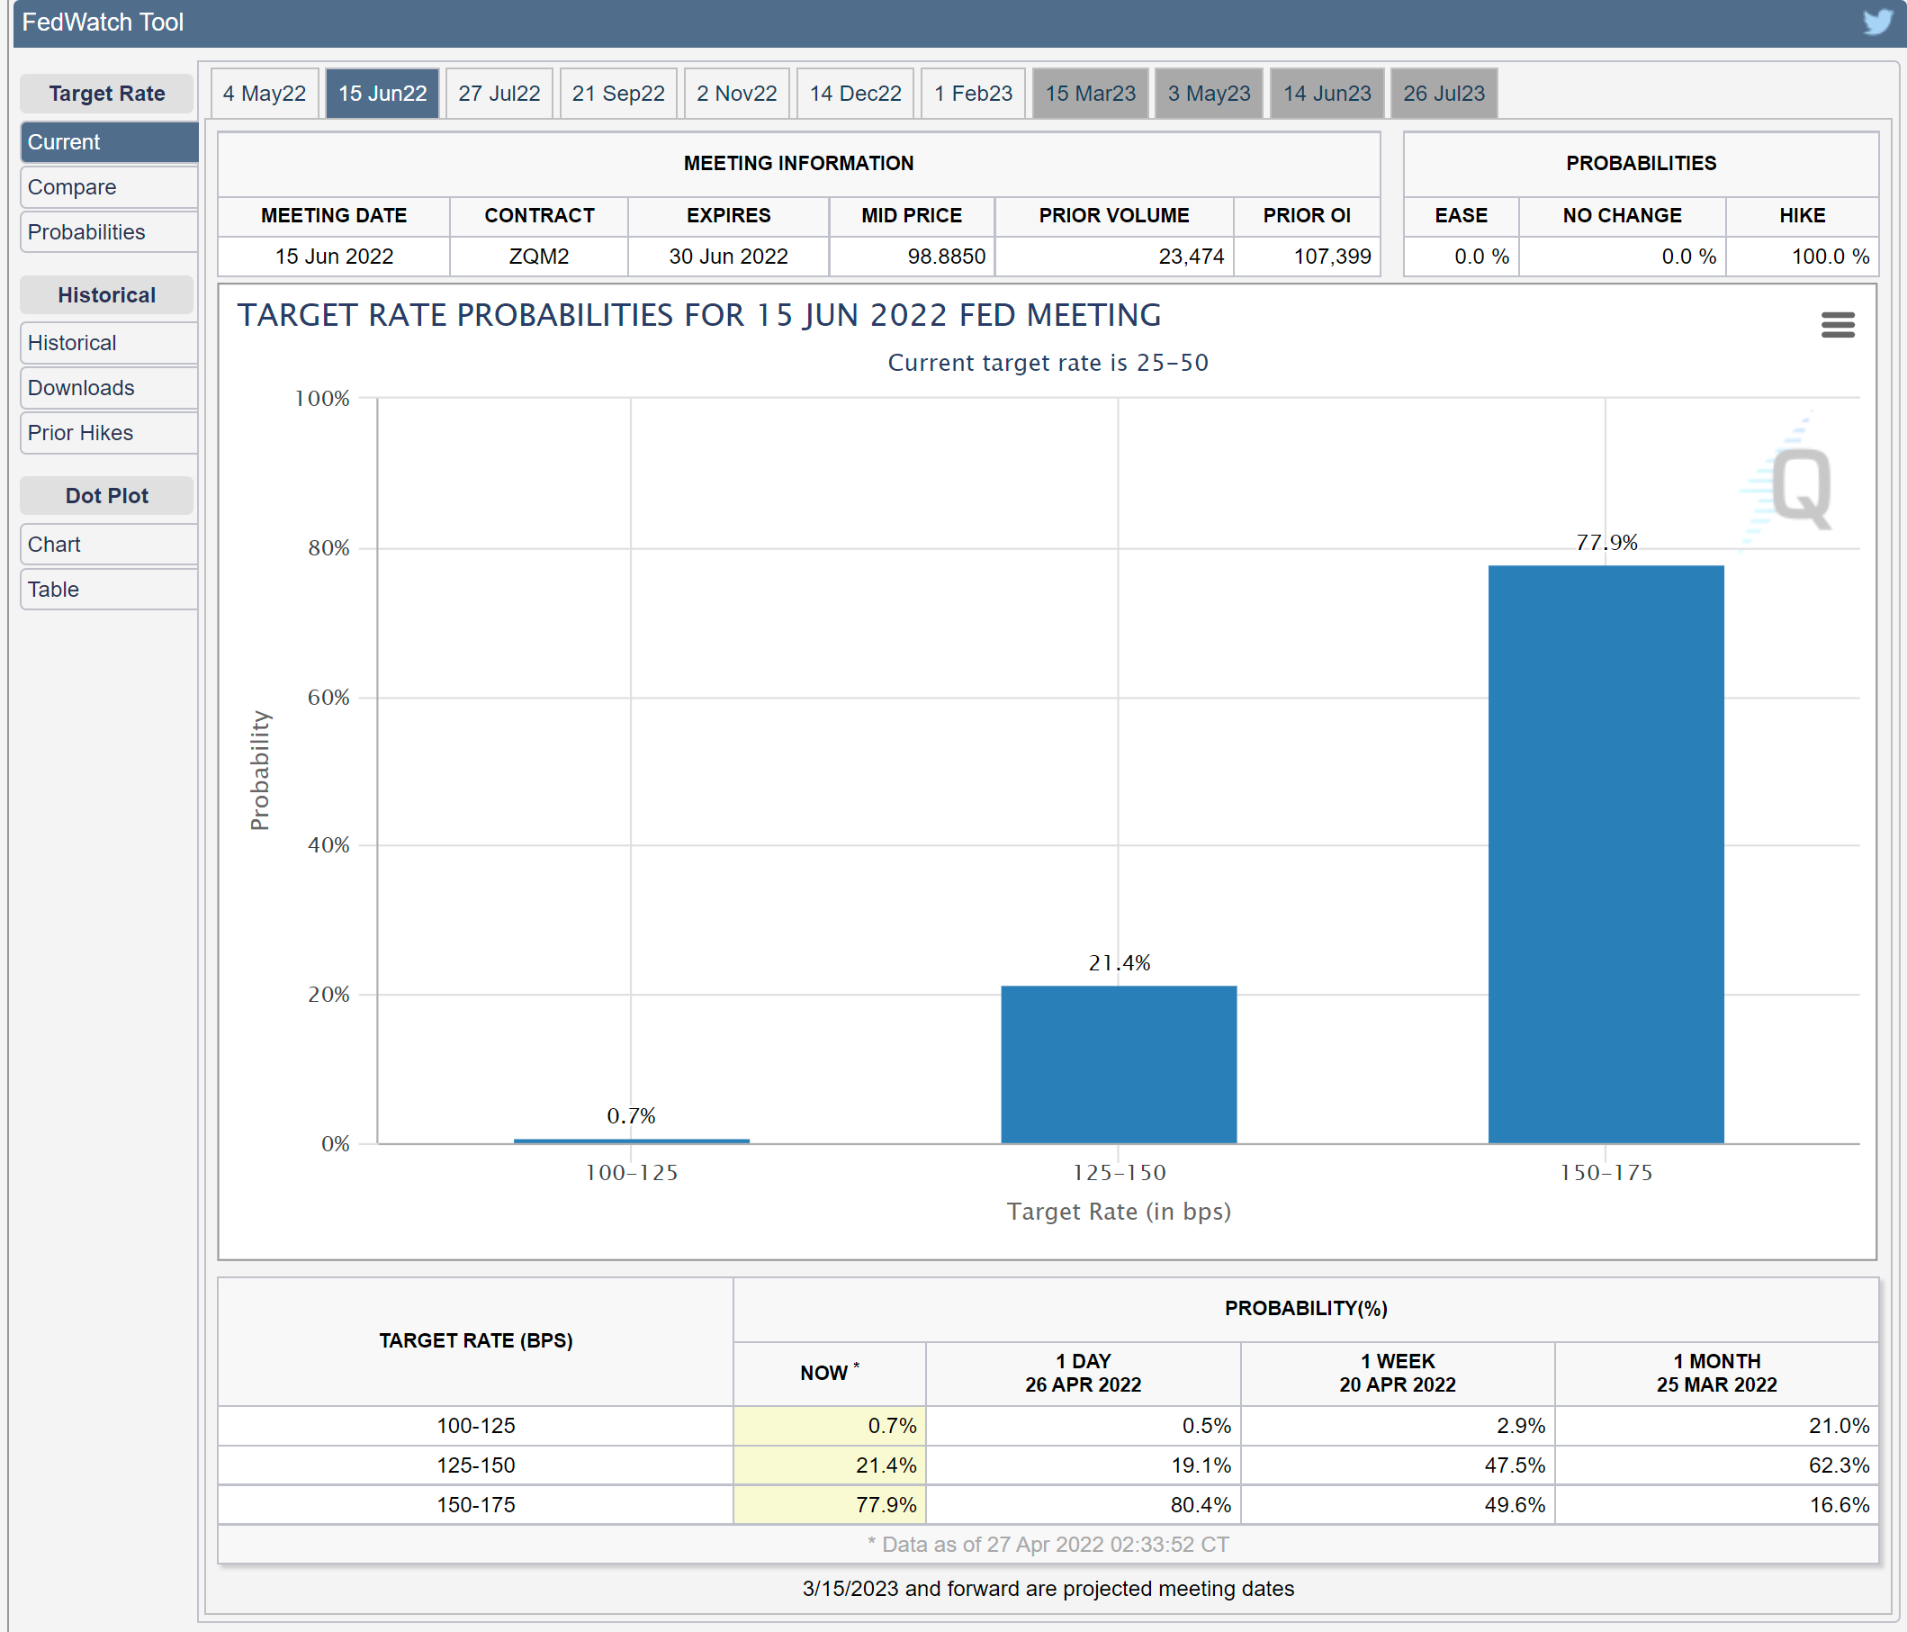Open the 15 Mar23 projected meeting tab
1907x1632 pixels.
[1090, 93]
